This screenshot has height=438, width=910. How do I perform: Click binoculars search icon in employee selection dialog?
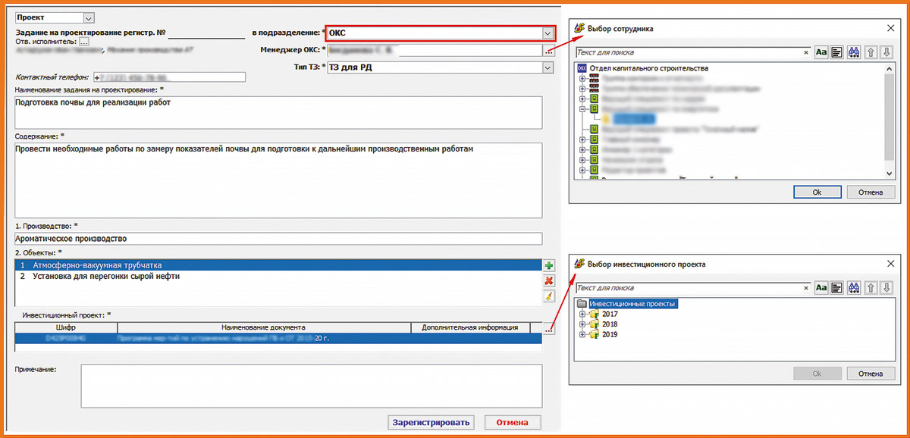pyautogui.click(x=853, y=52)
